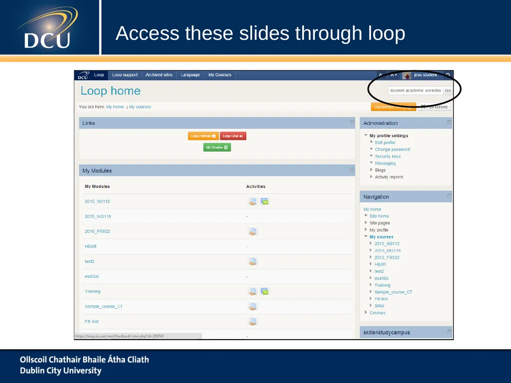Click Messaging in Administration

(385, 163)
